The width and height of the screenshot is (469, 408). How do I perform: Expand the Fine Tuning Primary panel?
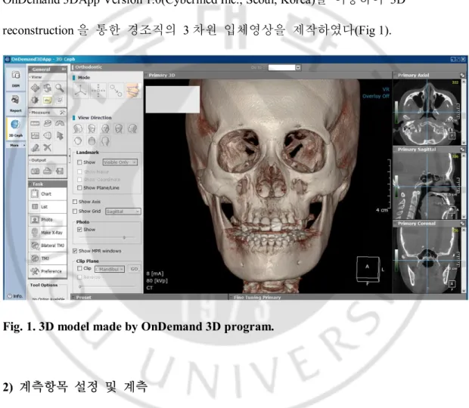coord(348,297)
